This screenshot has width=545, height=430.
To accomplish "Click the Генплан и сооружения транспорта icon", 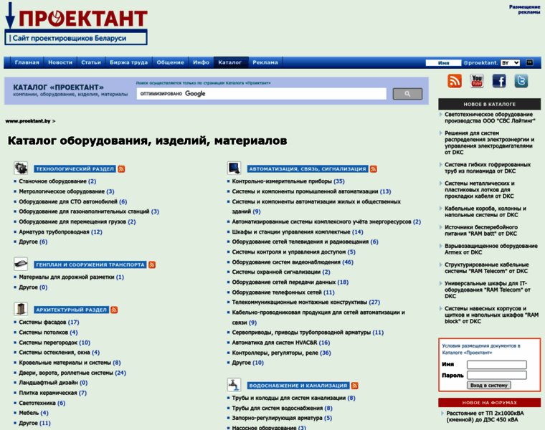I will (x=21, y=264).
